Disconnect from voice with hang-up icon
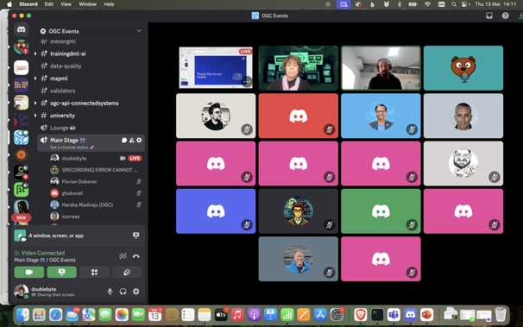The width and height of the screenshot is (523, 327). [135, 256]
